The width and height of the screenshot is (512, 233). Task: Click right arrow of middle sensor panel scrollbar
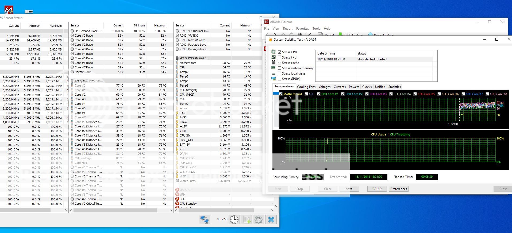[171, 210]
